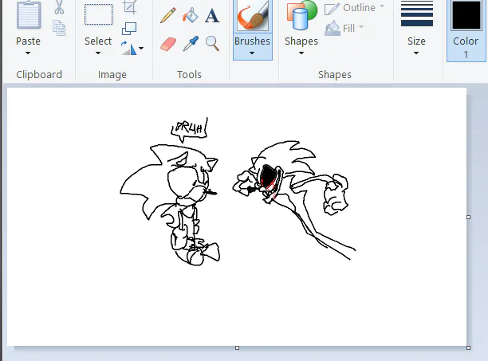Click the Shapes gallery icon

click(x=301, y=15)
